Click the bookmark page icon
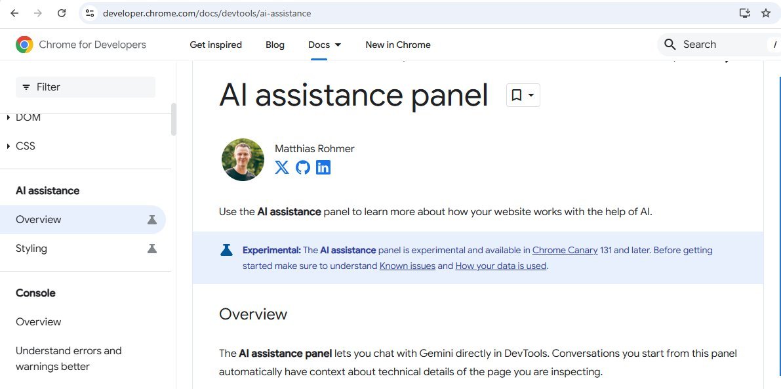 (517, 96)
